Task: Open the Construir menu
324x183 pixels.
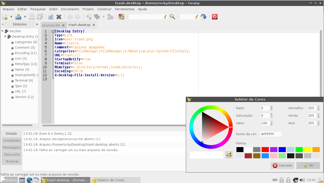Action: click(x=105, y=9)
